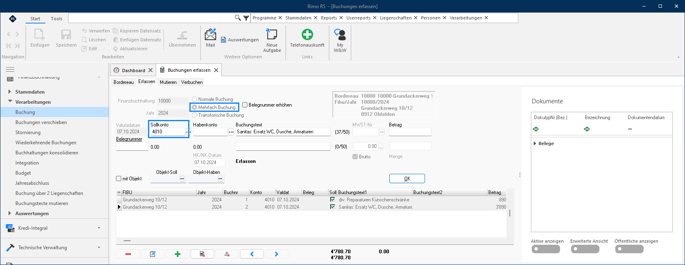Click the filter funnel icon
The image size is (685, 265).
(246, 18)
